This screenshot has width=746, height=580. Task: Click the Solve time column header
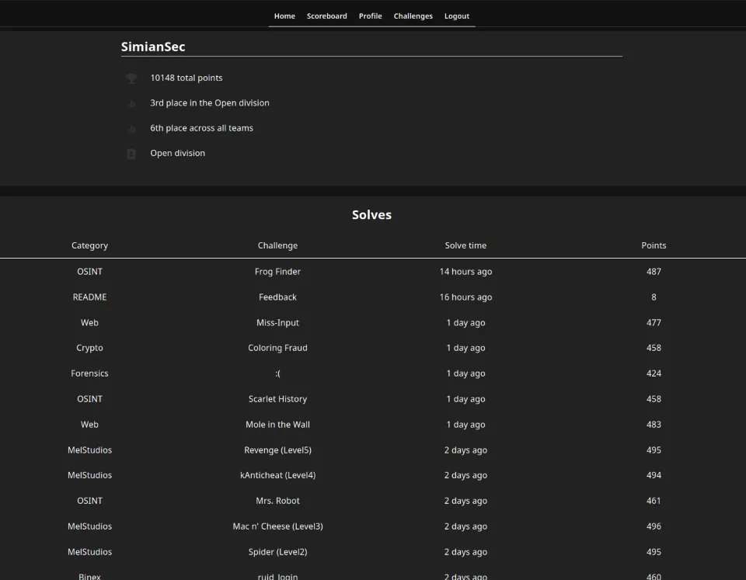coord(465,245)
